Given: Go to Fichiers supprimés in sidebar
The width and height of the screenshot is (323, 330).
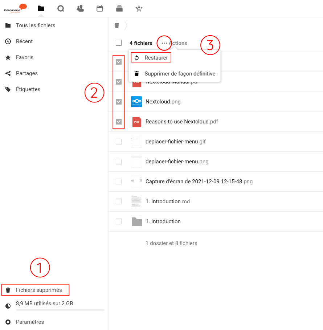Looking at the screenshot, I should tap(39, 290).
